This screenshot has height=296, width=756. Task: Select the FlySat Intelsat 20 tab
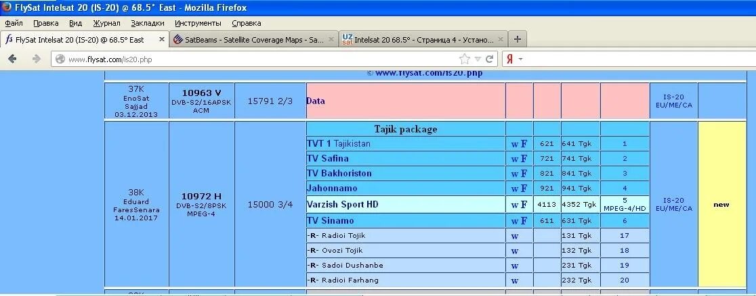coord(85,40)
